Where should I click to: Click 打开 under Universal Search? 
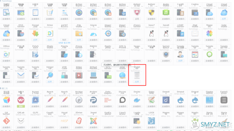point(50,82)
